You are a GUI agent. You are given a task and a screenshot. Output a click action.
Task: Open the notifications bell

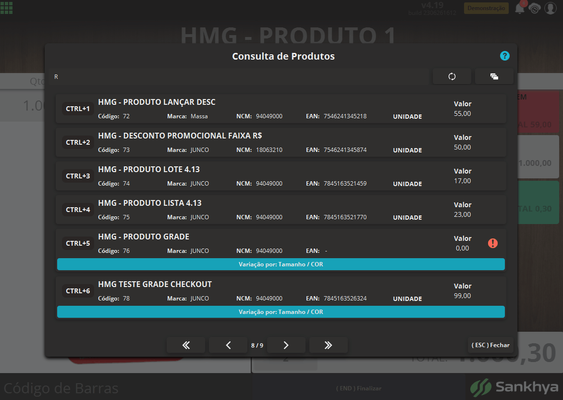520,8
